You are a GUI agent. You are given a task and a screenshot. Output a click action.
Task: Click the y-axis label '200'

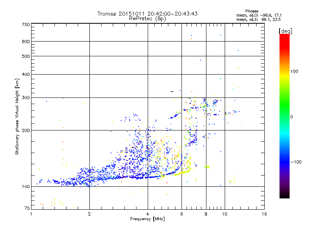tap(26, 130)
